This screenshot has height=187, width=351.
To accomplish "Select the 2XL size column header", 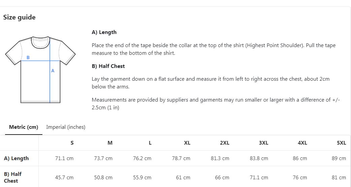I will click(x=225, y=143).
